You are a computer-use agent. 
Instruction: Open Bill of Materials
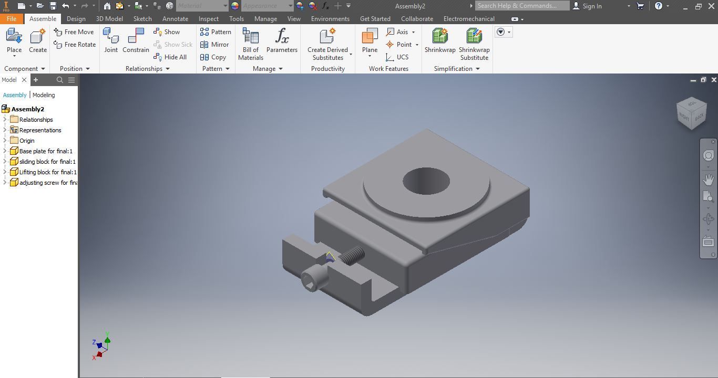pyautogui.click(x=251, y=44)
